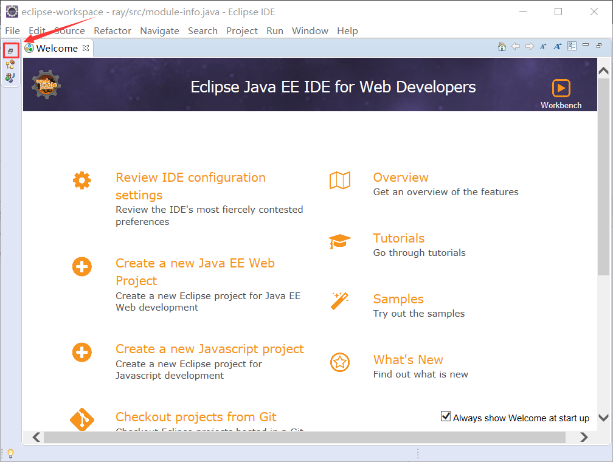Reduce font size with small A icon
This screenshot has height=462, width=613.
[543, 47]
